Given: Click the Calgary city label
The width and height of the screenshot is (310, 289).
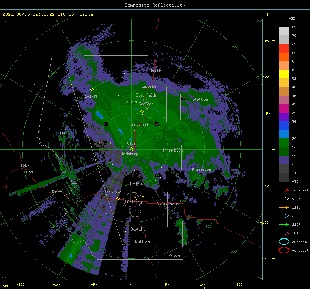Looking at the screenshot, I should [x=134, y=202].
